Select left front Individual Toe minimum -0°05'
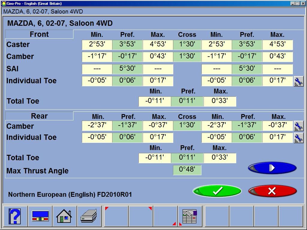The height and width of the screenshot is (230, 307). click(97, 81)
